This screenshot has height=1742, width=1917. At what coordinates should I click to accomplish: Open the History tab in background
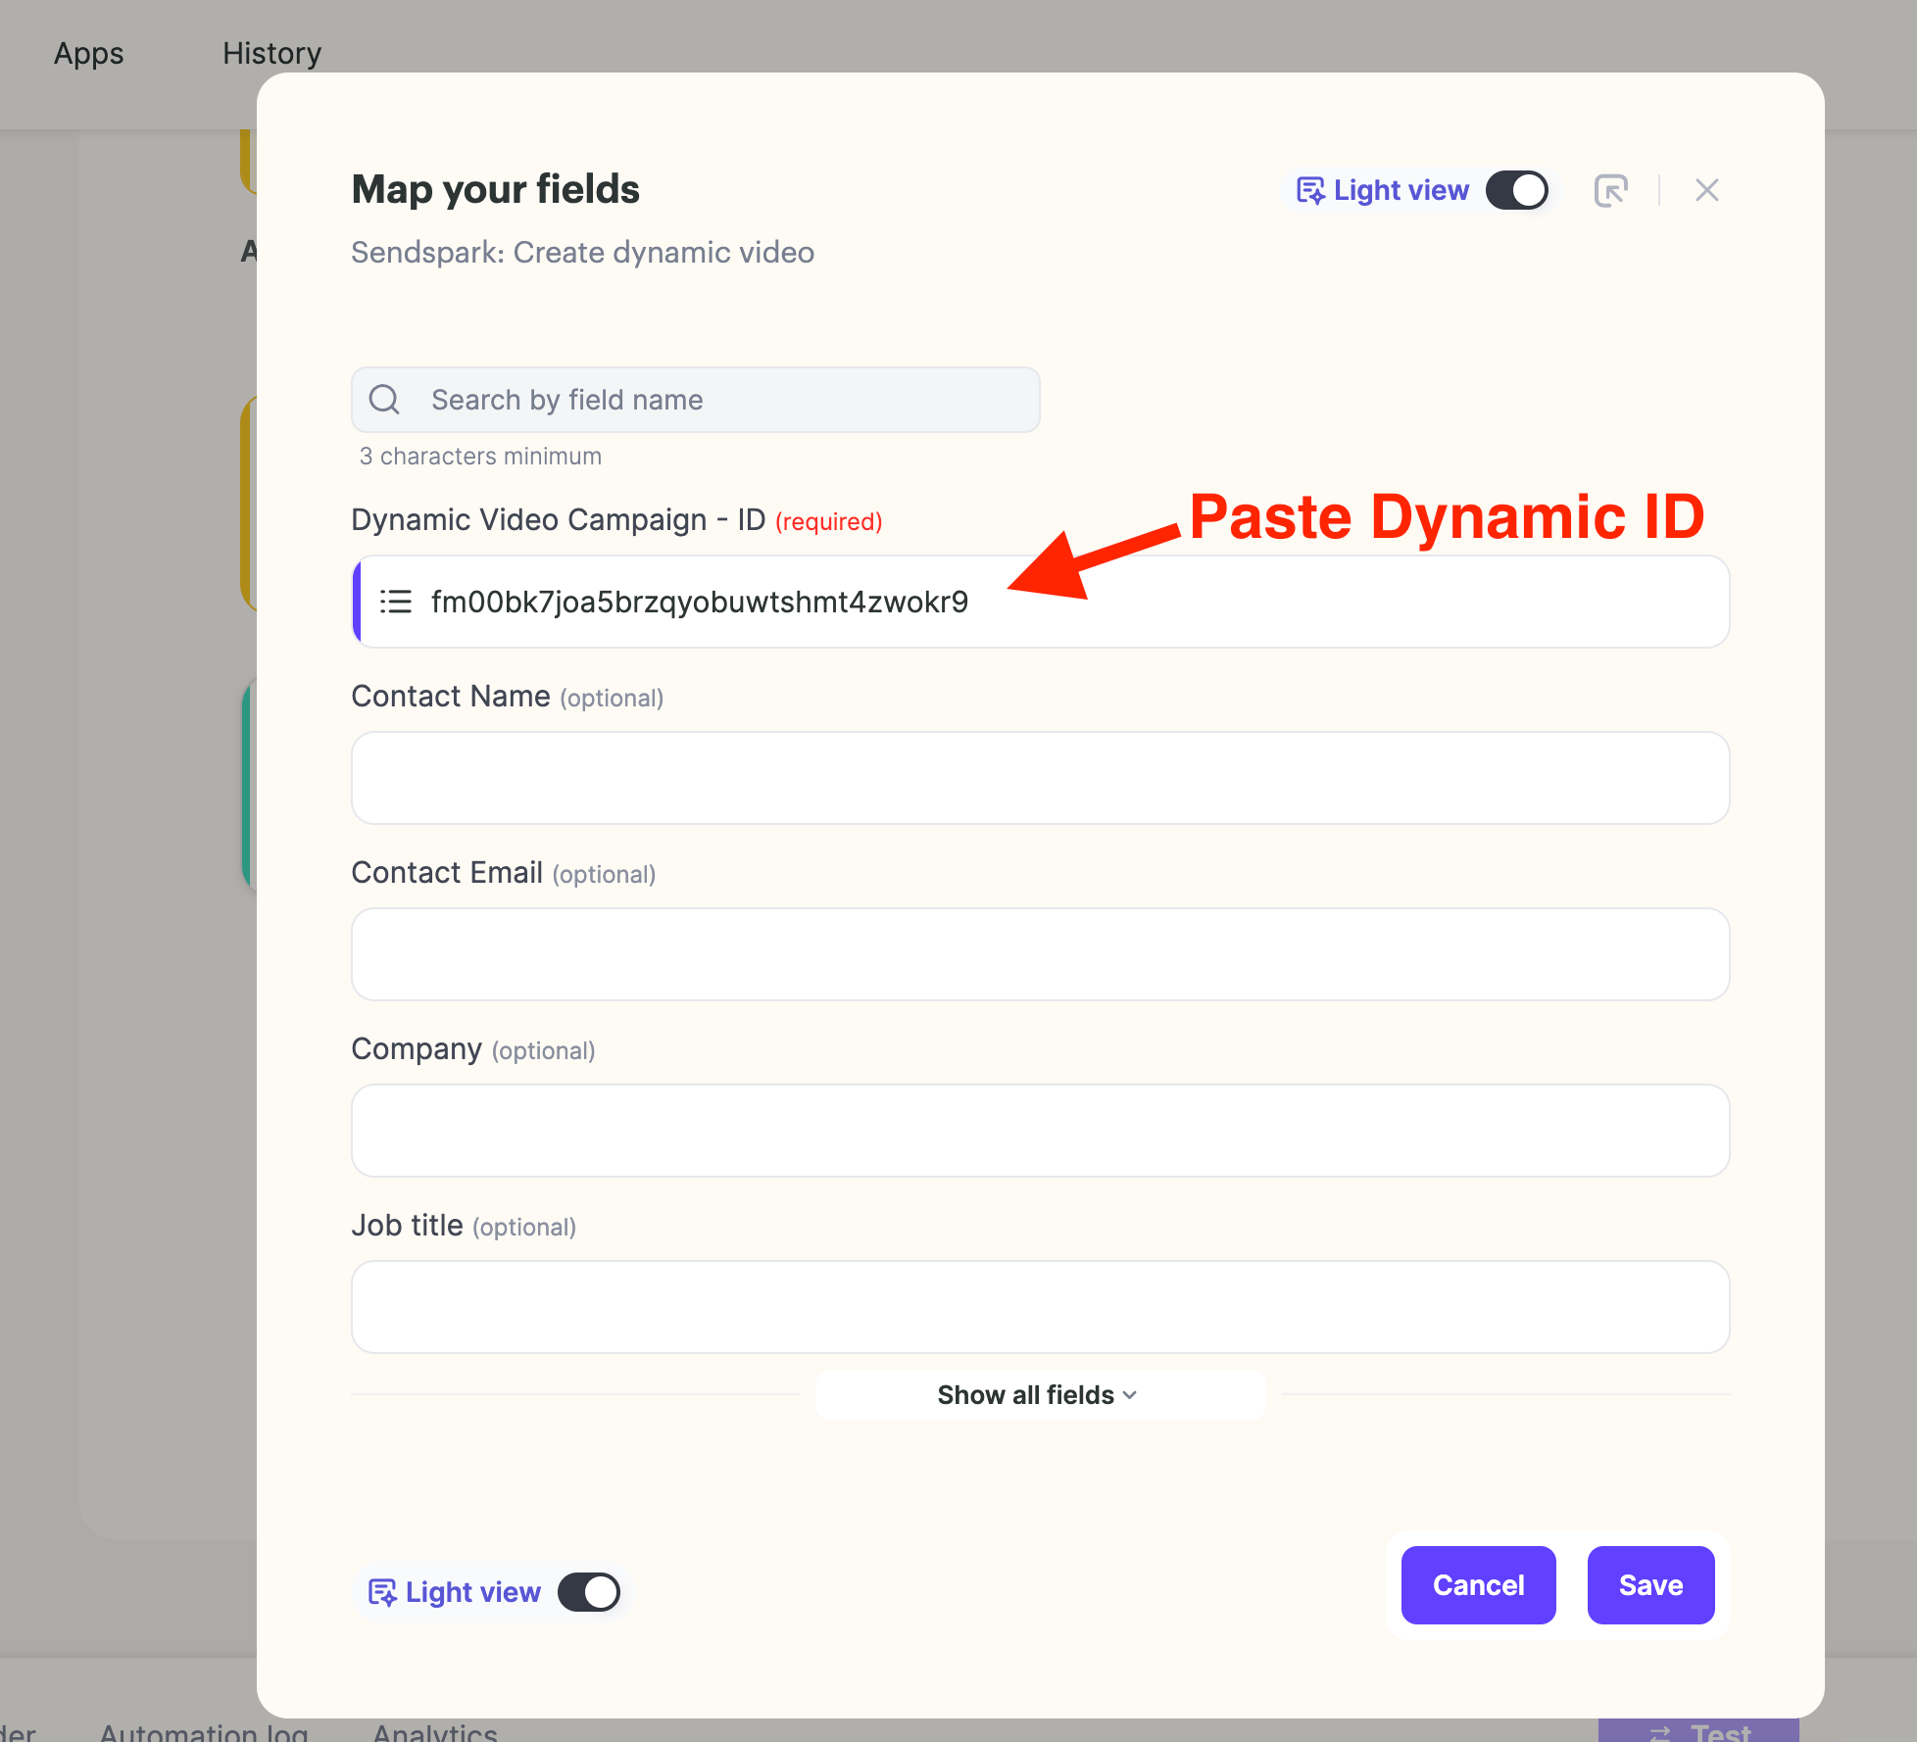(271, 53)
